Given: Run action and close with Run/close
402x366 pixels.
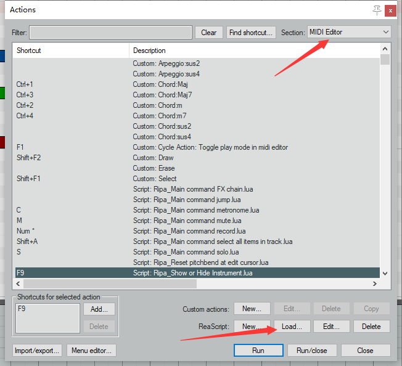Looking at the screenshot, I should coord(312,351).
